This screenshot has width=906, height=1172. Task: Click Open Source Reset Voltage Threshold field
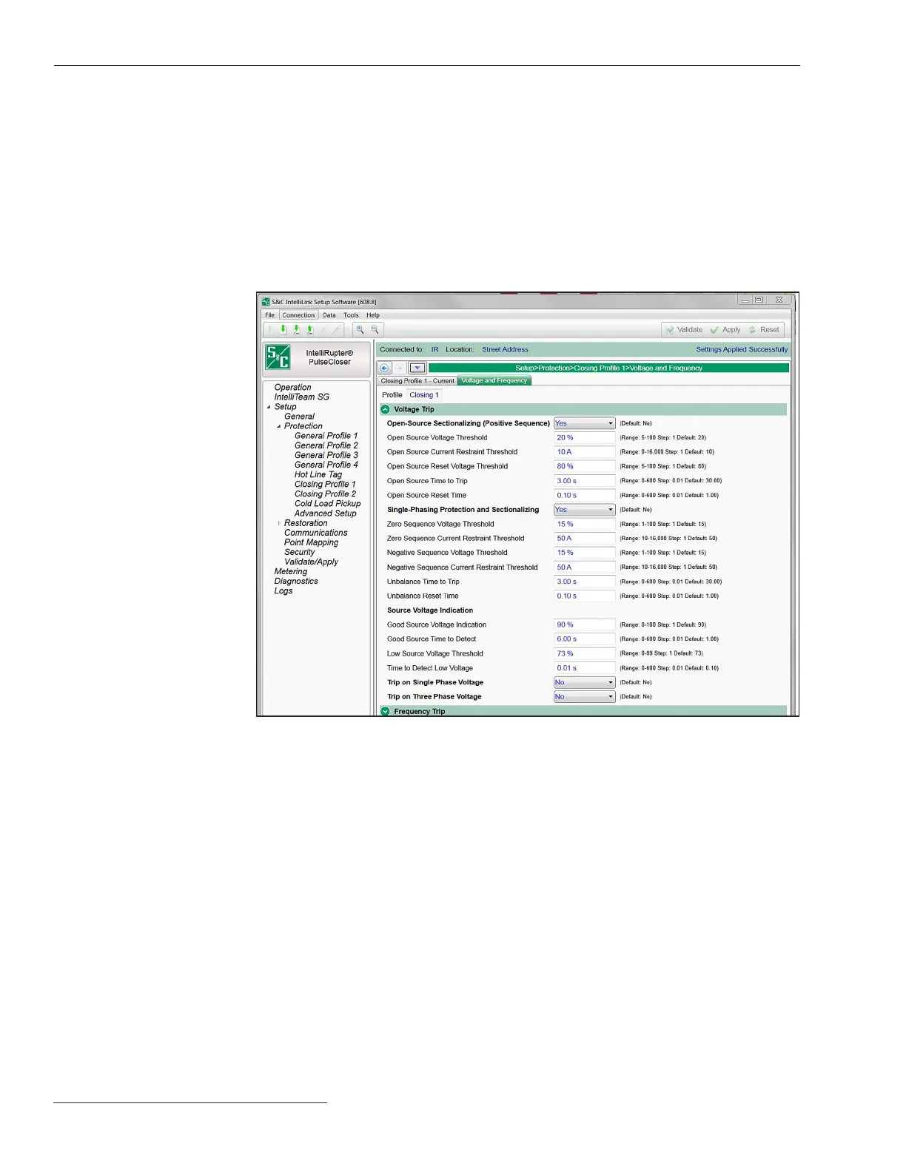coord(585,467)
